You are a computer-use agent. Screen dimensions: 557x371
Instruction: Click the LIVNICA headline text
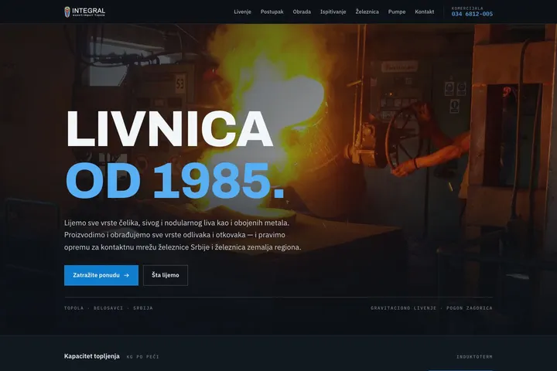click(169, 128)
